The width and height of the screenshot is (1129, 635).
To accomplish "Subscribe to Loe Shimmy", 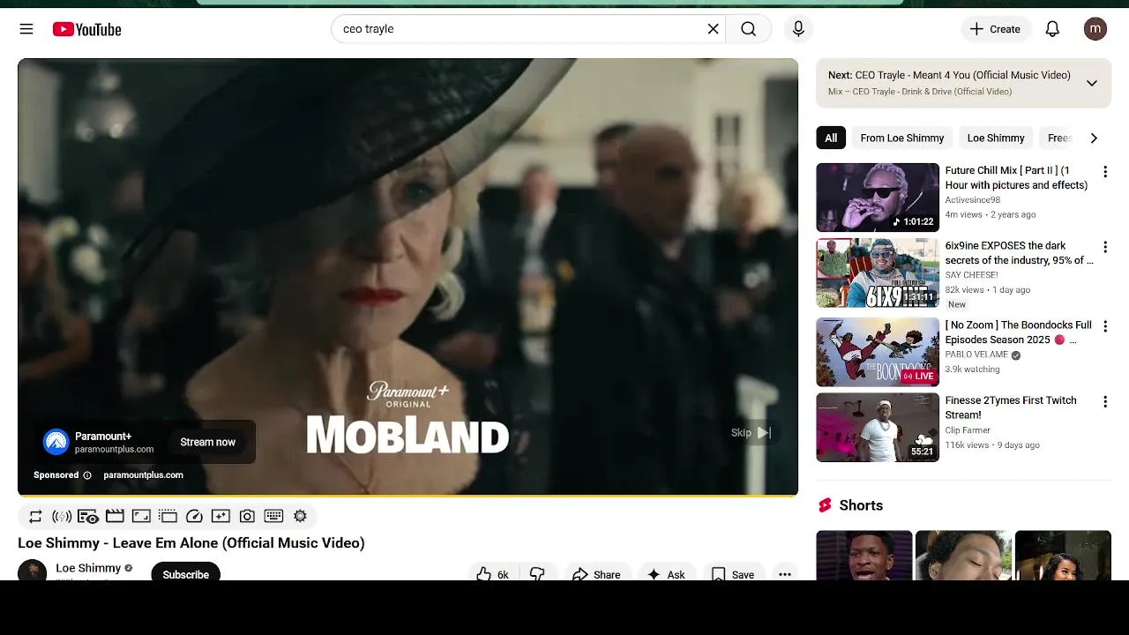I will (185, 573).
